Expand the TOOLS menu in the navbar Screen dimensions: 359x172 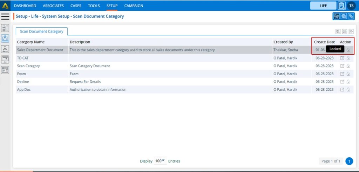(94, 6)
